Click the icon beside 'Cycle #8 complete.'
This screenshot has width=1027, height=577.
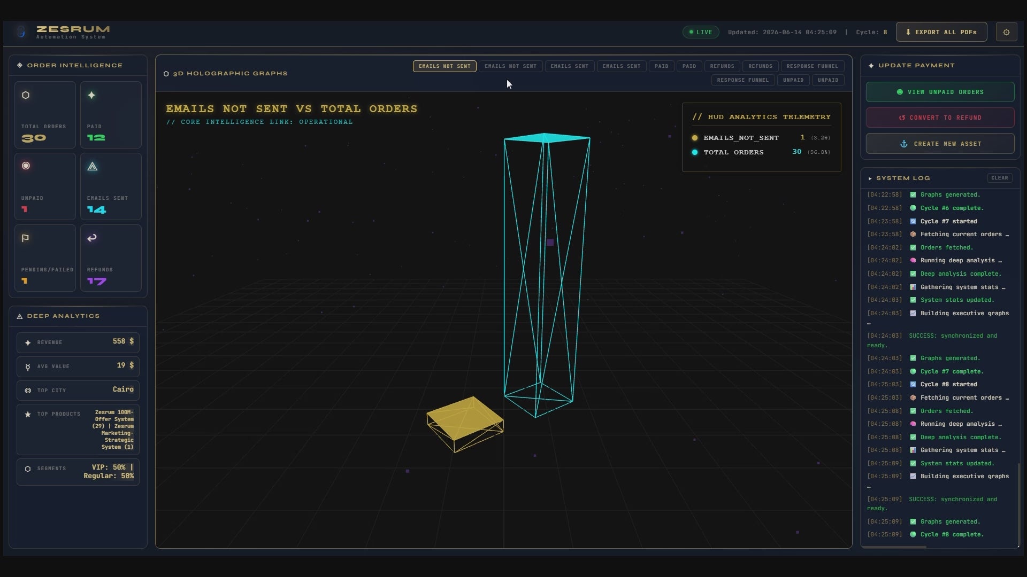[x=913, y=534]
